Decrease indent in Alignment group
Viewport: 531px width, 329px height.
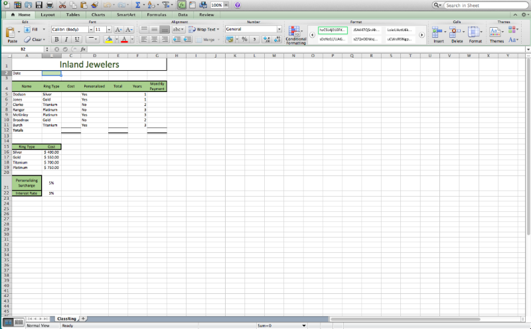[177, 39]
